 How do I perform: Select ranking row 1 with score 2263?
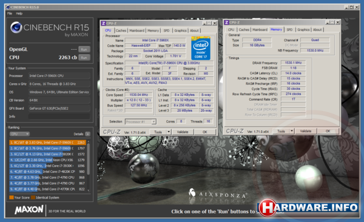47,143
